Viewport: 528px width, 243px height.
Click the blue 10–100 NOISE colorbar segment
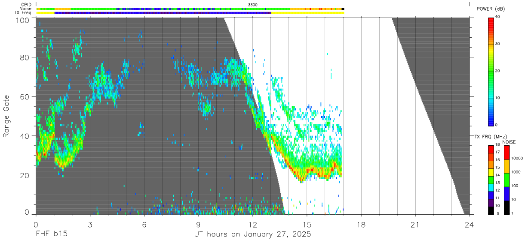click(507, 193)
